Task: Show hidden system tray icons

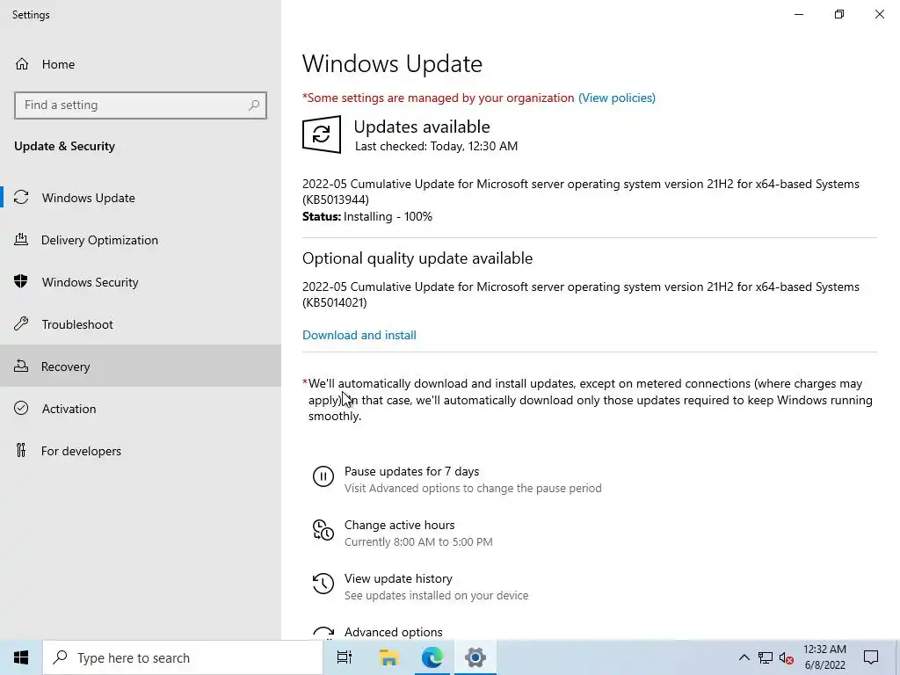Action: (744, 657)
